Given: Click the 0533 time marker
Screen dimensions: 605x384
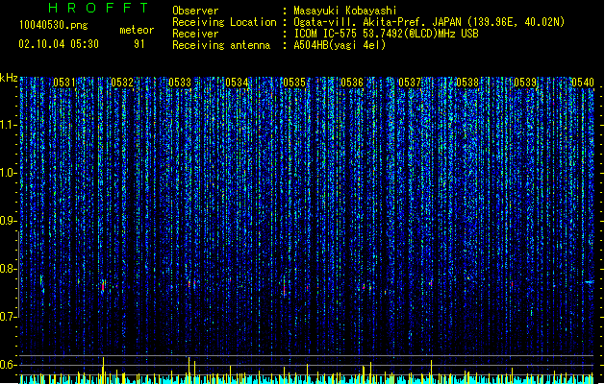Looking at the screenshot, I should pyautogui.click(x=180, y=83).
